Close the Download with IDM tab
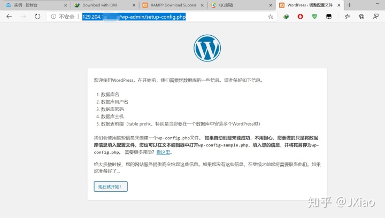 coord(134,5)
